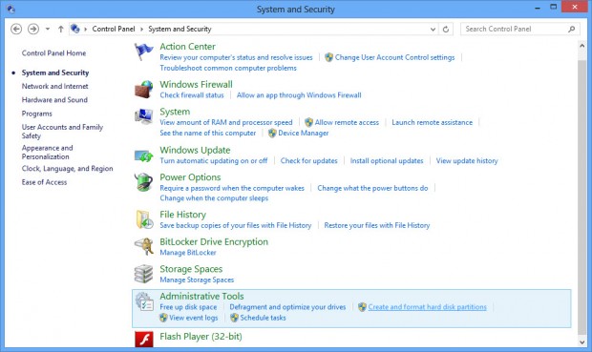
Task: Click Allow remote access link
Action: [347, 122]
